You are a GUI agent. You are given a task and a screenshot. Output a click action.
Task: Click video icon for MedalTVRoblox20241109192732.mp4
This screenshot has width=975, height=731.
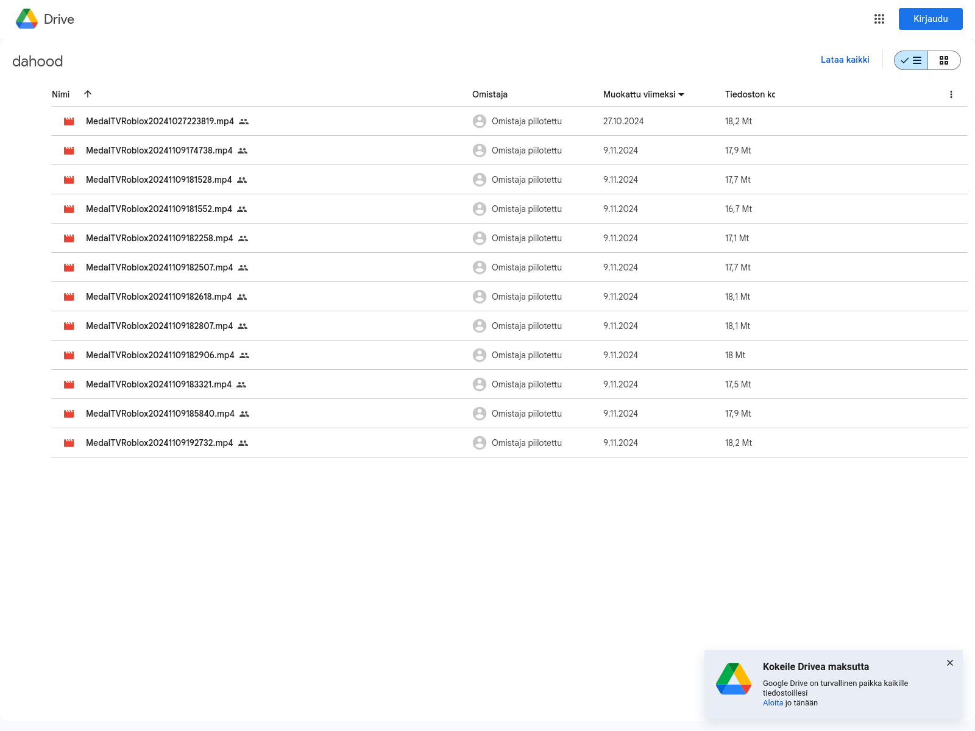click(x=69, y=443)
